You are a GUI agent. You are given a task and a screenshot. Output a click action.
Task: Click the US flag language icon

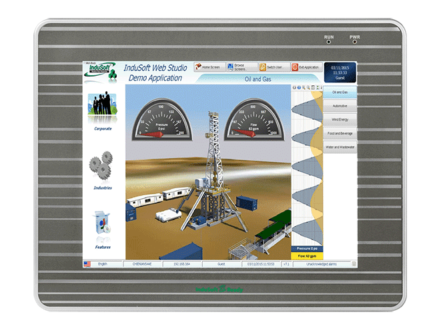(87, 264)
